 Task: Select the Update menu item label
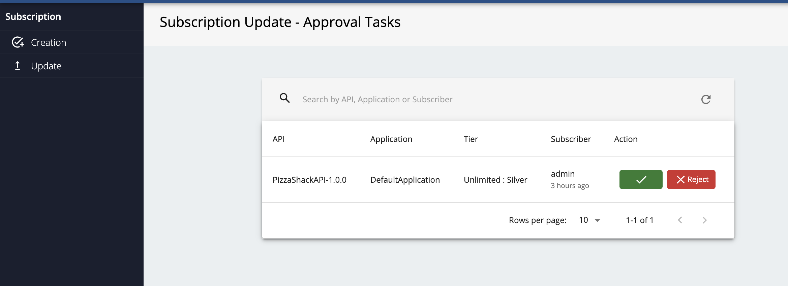tap(46, 66)
